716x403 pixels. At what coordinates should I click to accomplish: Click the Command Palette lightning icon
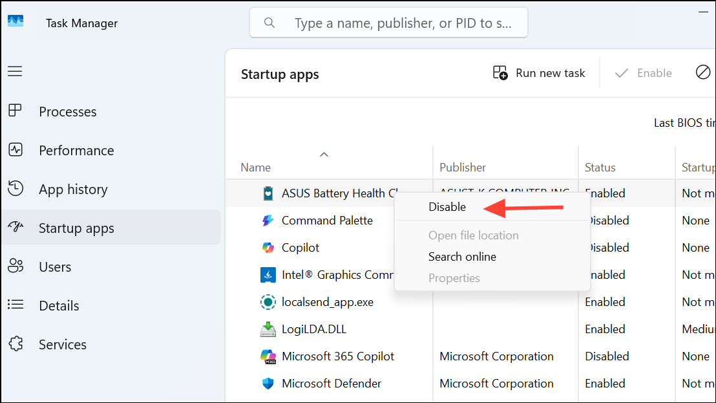268,220
